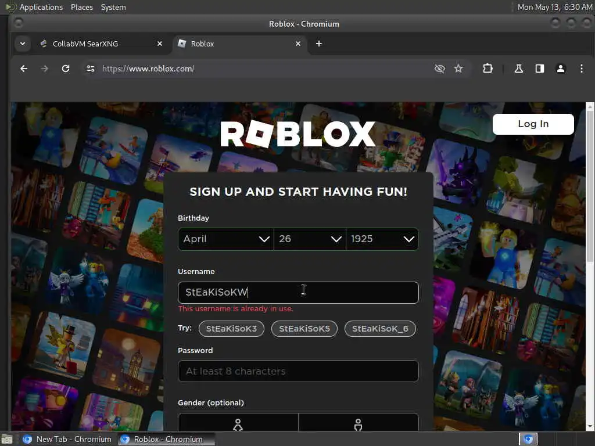Click the crossed-eye icon in the address bar

click(x=439, y=69)
